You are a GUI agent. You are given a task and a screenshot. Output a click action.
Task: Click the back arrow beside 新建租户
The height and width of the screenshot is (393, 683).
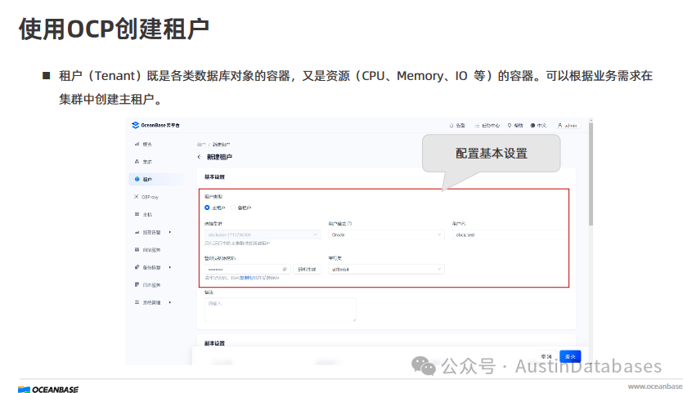point(199,157)
